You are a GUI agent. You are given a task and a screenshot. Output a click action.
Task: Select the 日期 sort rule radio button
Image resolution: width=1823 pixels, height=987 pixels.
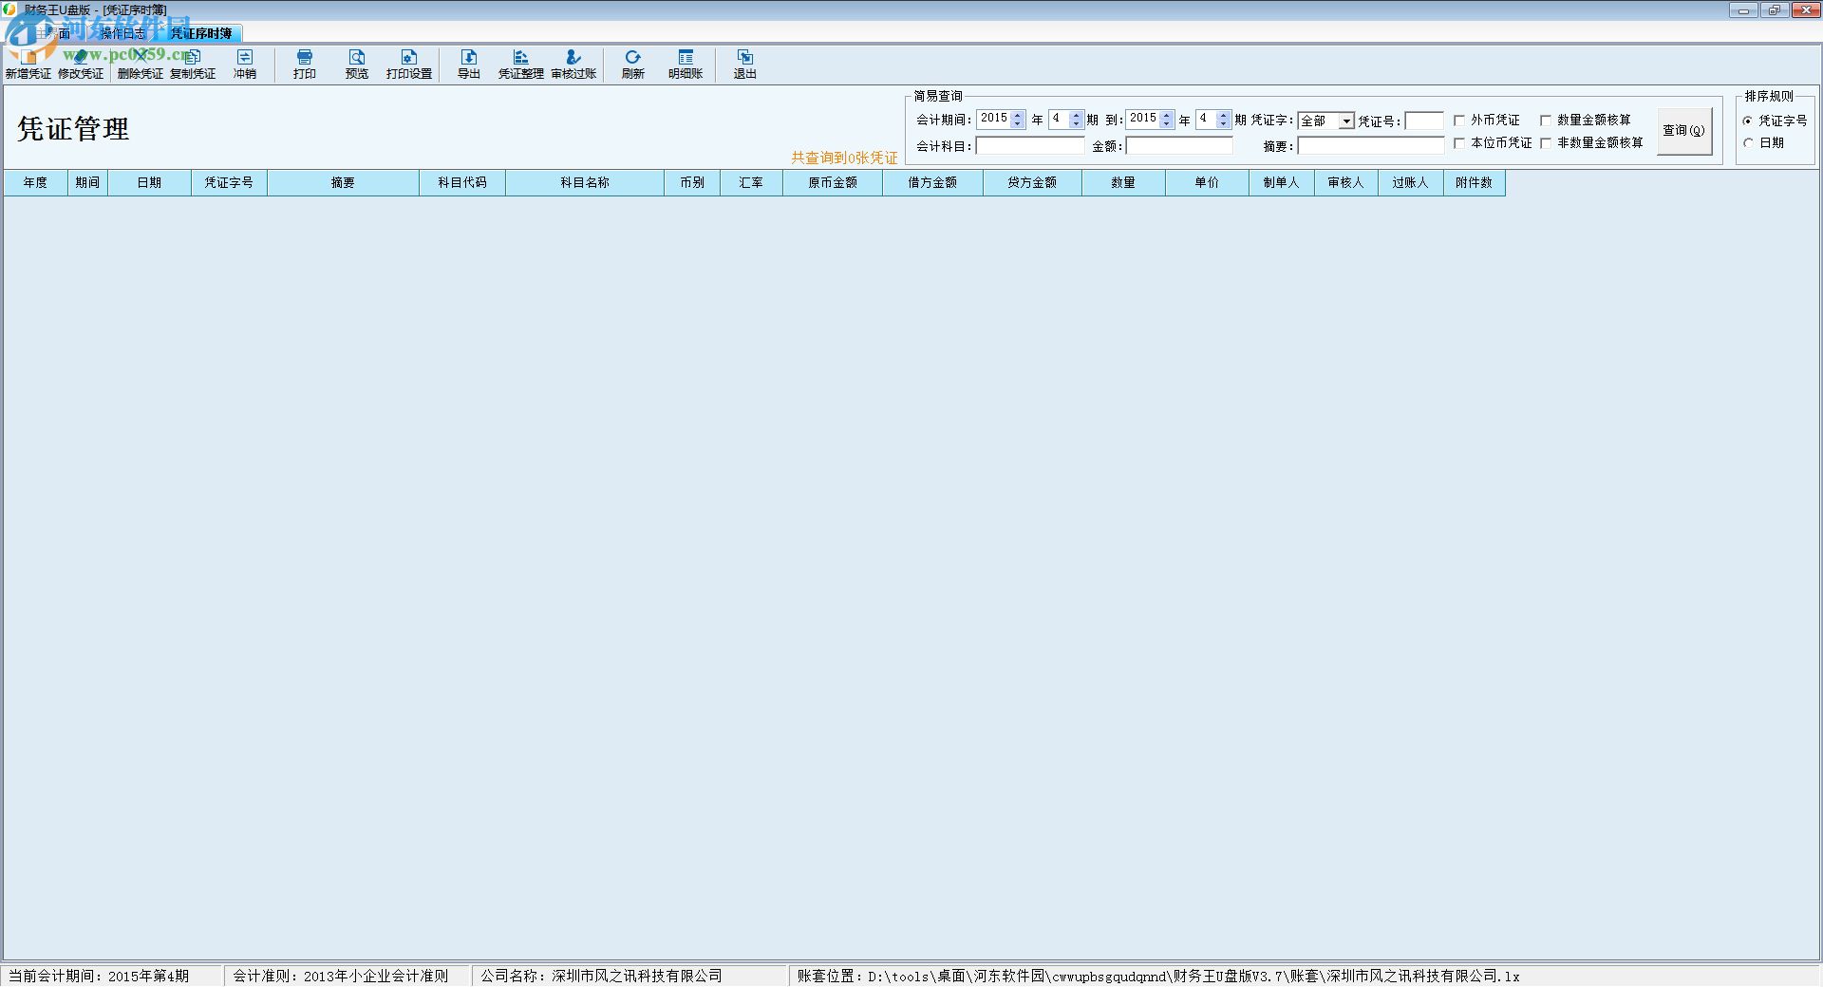click(1748, 143)
